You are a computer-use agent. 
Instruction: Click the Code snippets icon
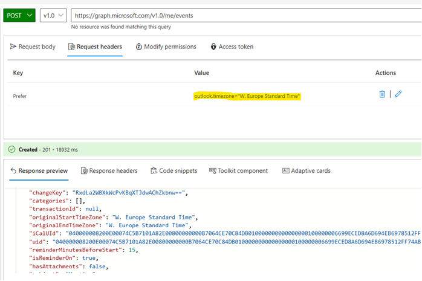click(154, 171)
